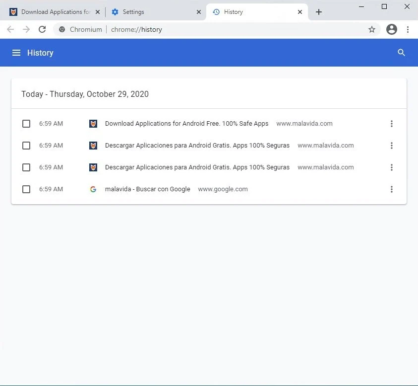Click the gear icon on Settings tab
This screenshot has height=386, width=418.
pos(115,12)
